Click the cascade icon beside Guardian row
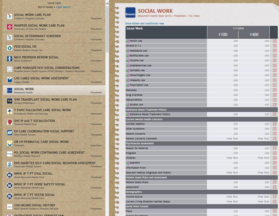This screenshot has height=216, width=279. (x=127, y=163)
